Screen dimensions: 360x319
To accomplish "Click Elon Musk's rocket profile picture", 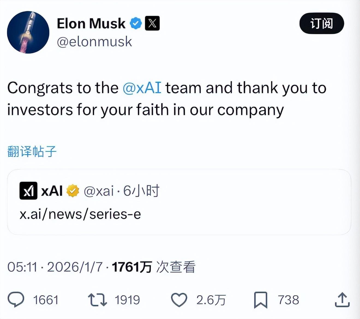I will click(x=28, y=32).
